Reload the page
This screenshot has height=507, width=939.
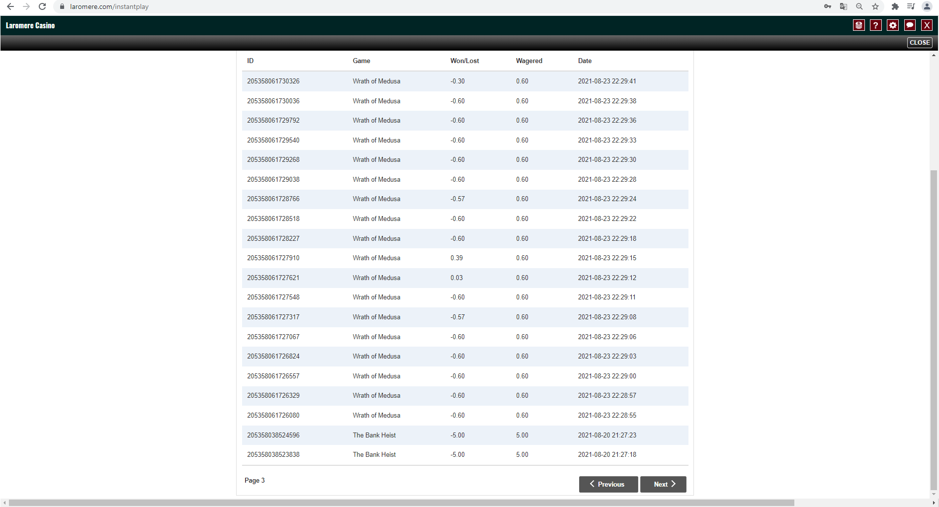pos(42,6)
